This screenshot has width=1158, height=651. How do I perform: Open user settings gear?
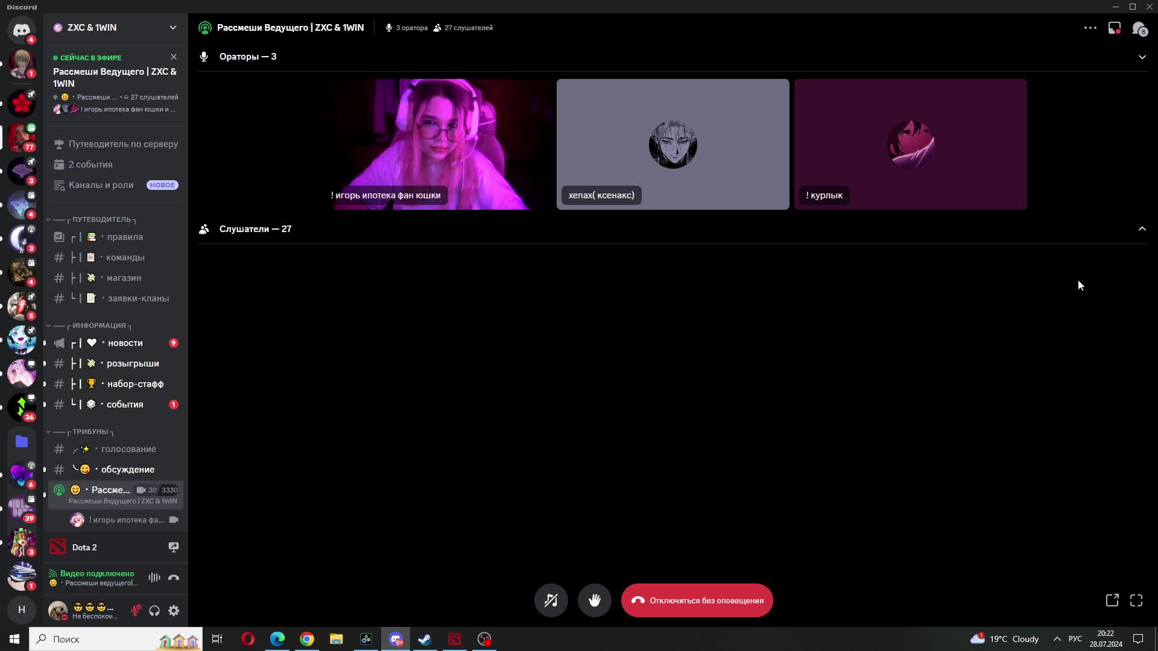tap(174, 611)
